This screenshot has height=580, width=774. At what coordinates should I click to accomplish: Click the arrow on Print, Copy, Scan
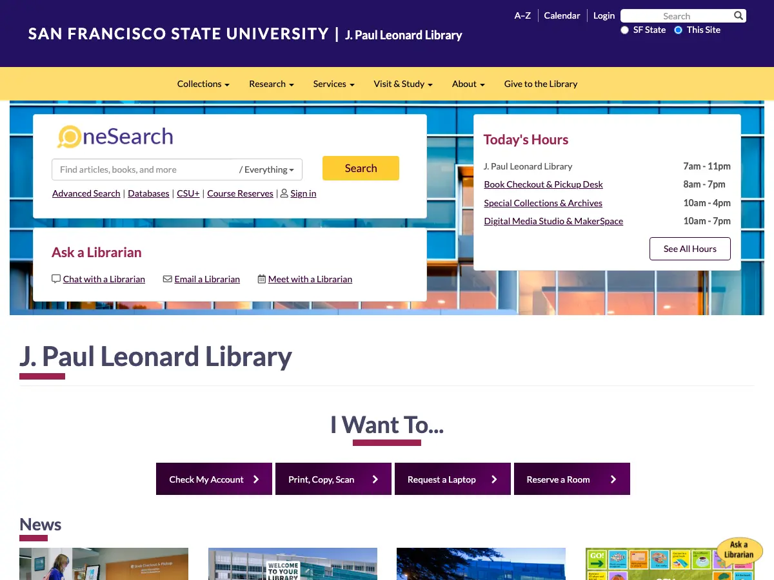tap(375, 479)
